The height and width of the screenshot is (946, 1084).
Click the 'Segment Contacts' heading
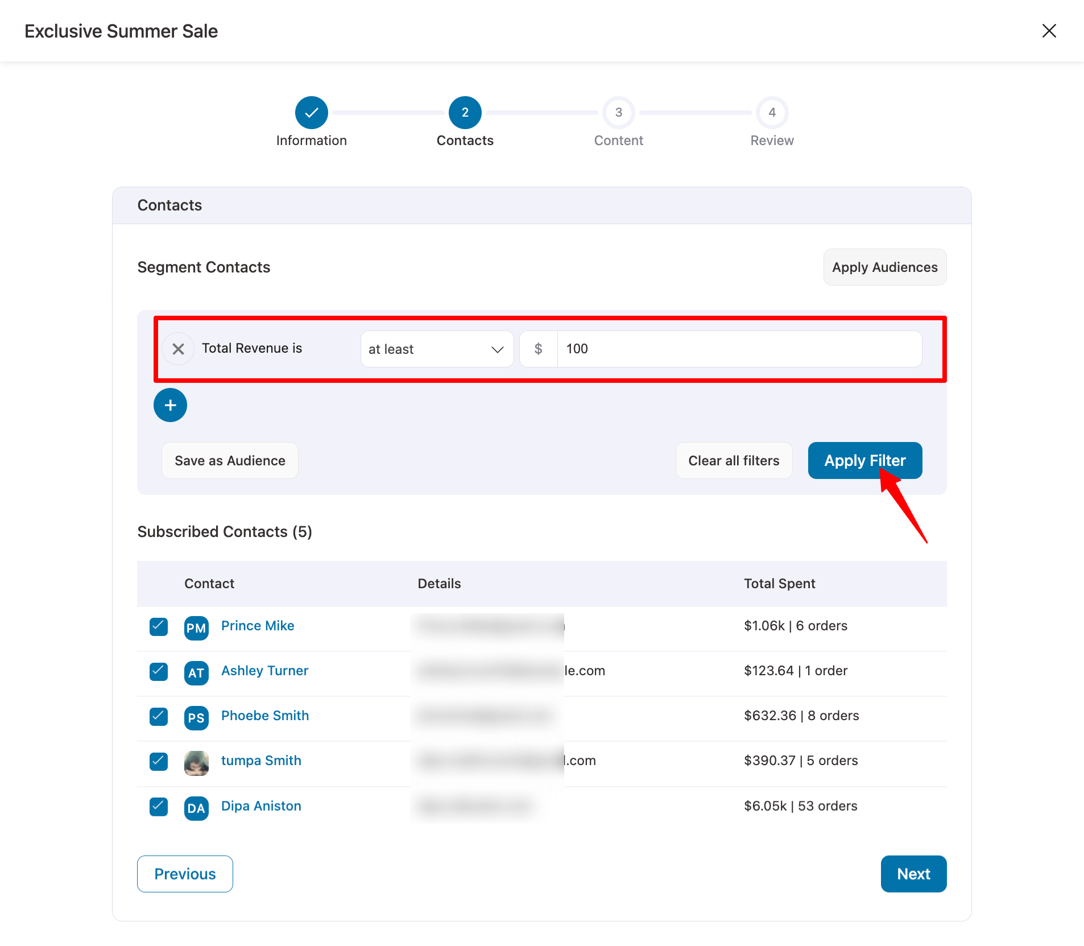pos(204,267)
